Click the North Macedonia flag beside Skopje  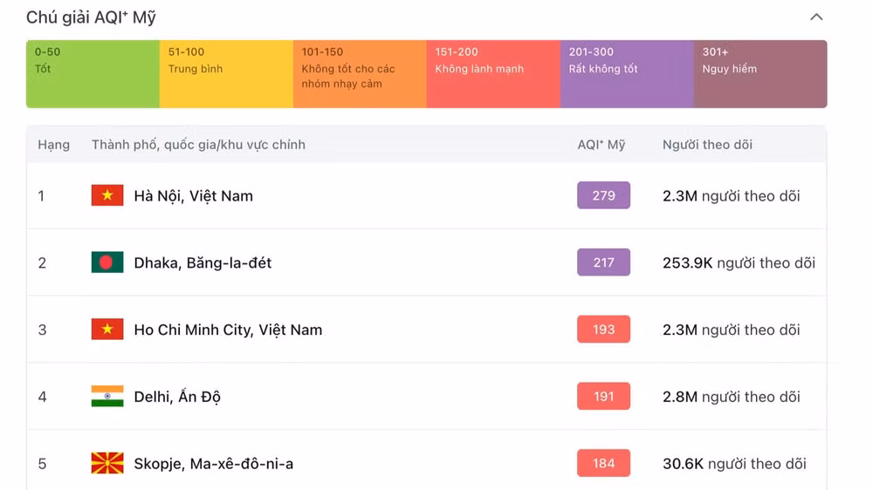tap(107, 463)
